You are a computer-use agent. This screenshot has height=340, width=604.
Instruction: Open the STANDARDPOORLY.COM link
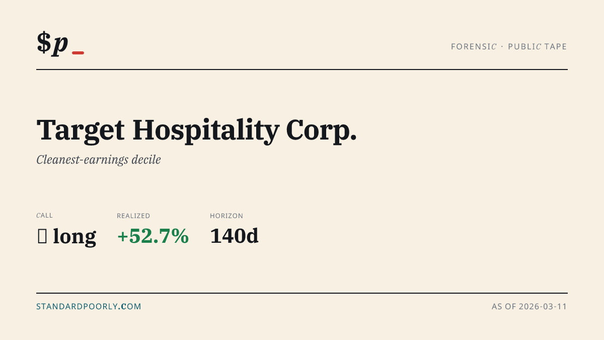click(89, 306)
